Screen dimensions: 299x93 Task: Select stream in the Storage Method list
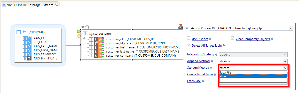coord(253,76)
